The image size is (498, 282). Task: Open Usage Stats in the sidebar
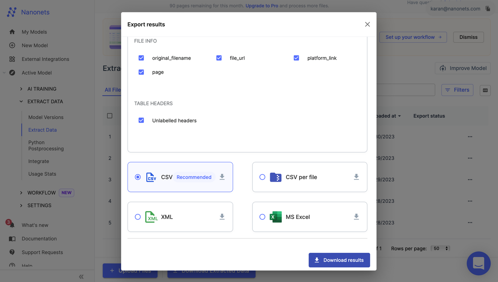(x=42, y=174)
